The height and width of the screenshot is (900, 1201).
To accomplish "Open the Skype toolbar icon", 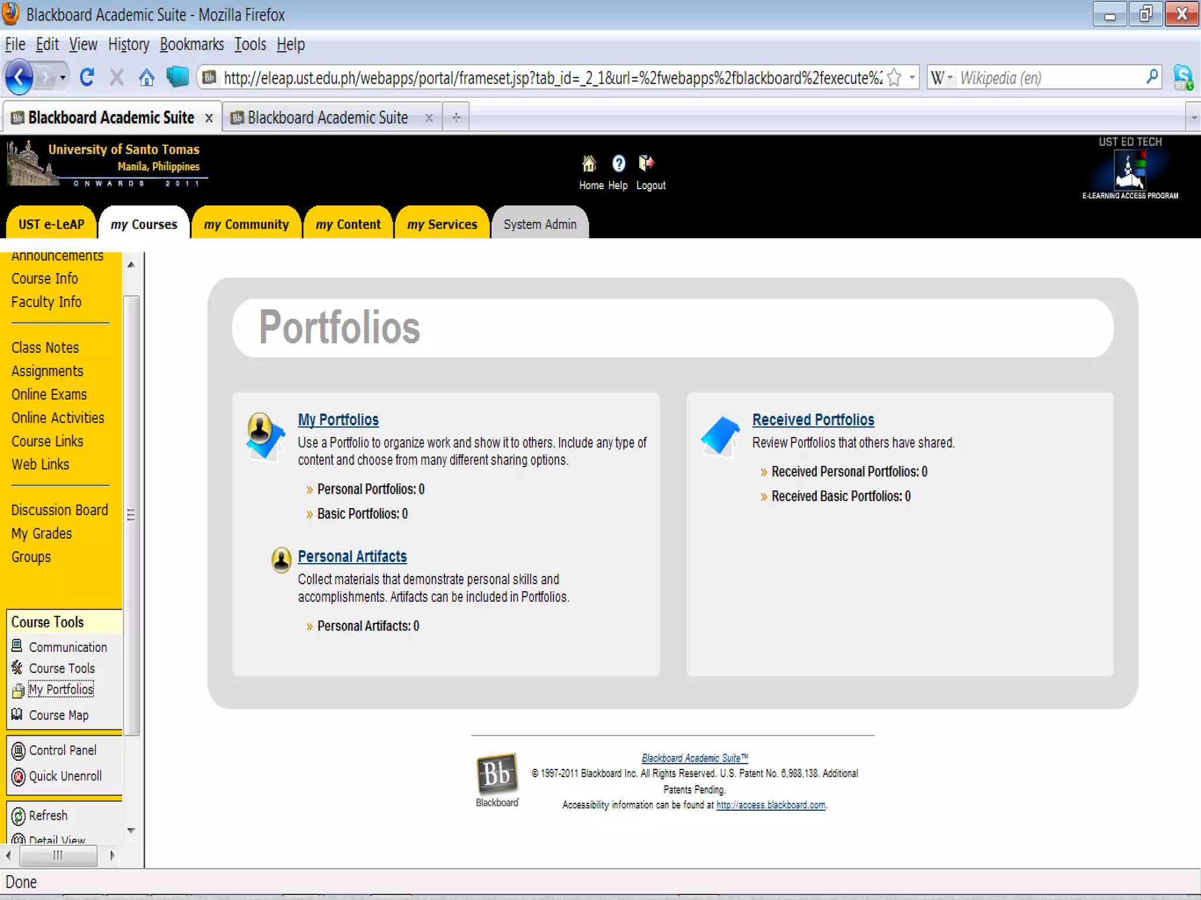I will click(1182, 77).
